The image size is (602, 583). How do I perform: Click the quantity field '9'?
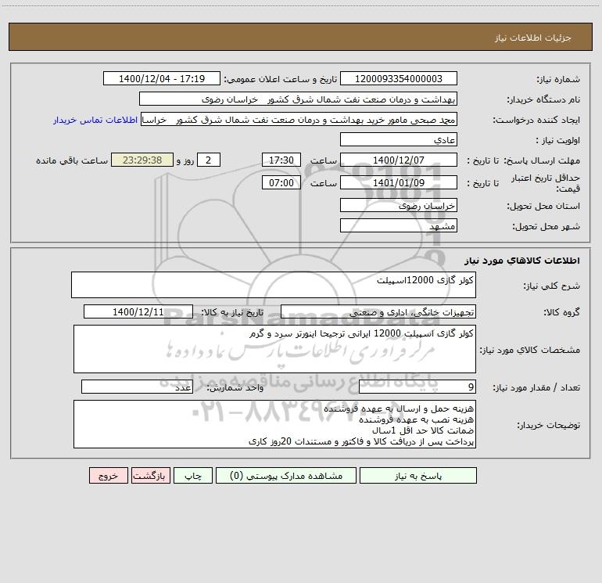417,387
